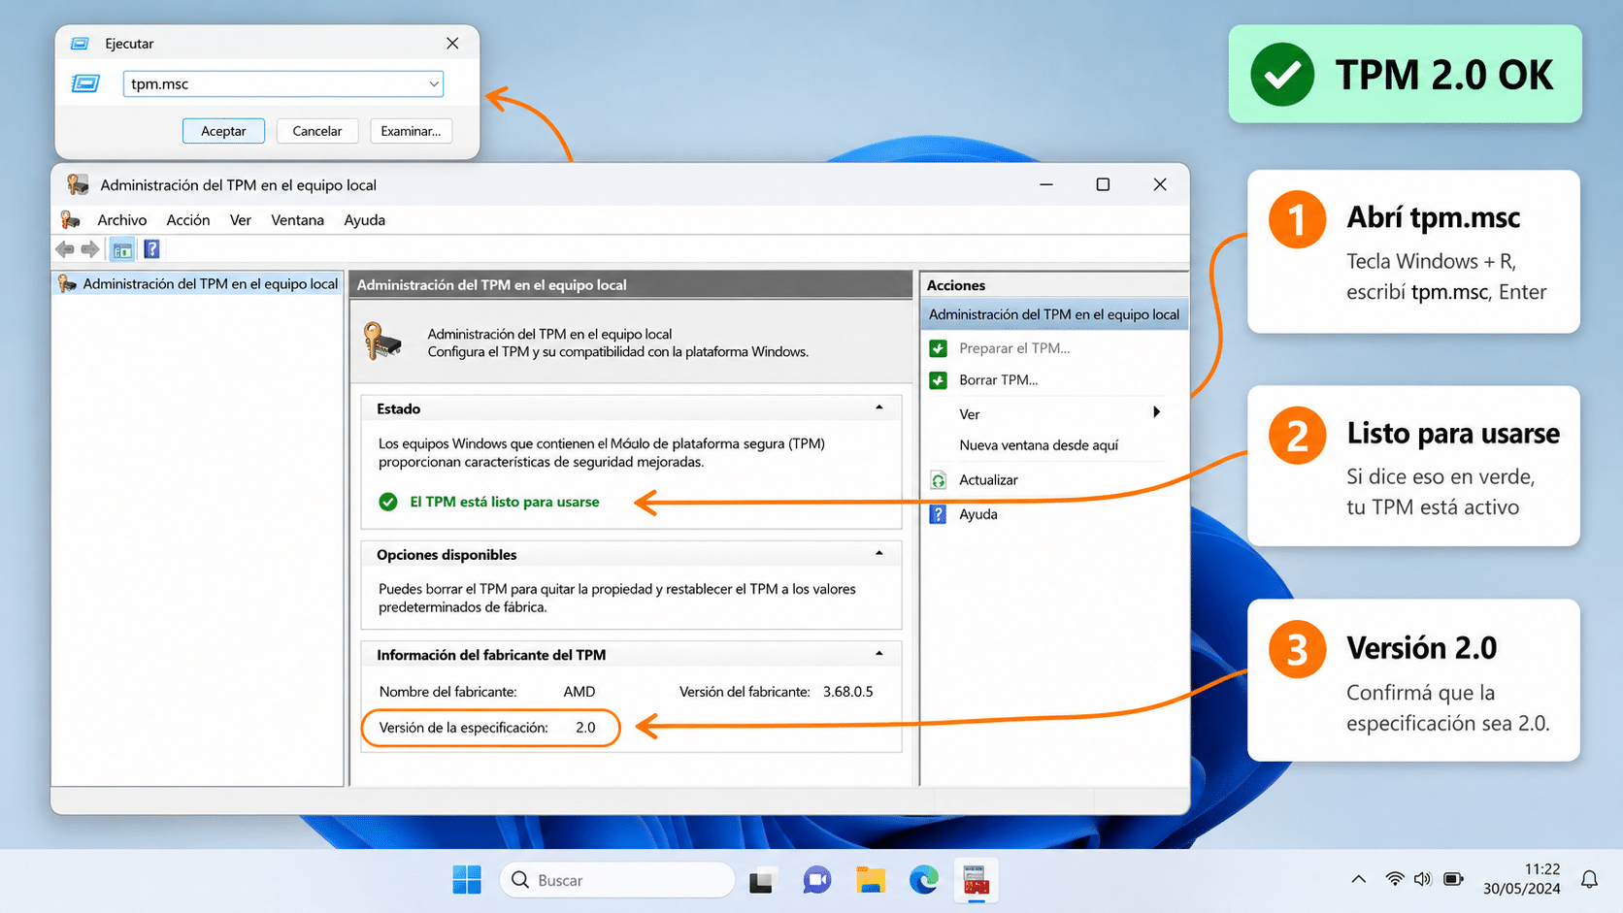Open the notification bell
Viewport: 1623px width, 913px height.
[1589, 879]
